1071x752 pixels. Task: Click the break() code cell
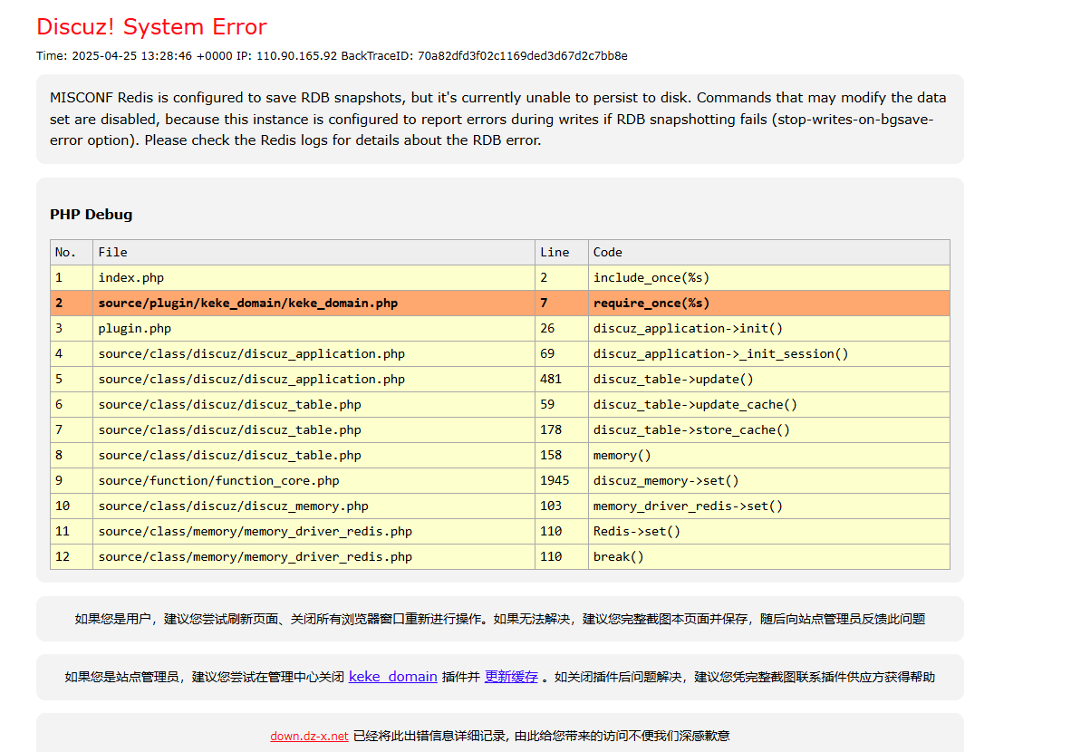coord(769,556)
